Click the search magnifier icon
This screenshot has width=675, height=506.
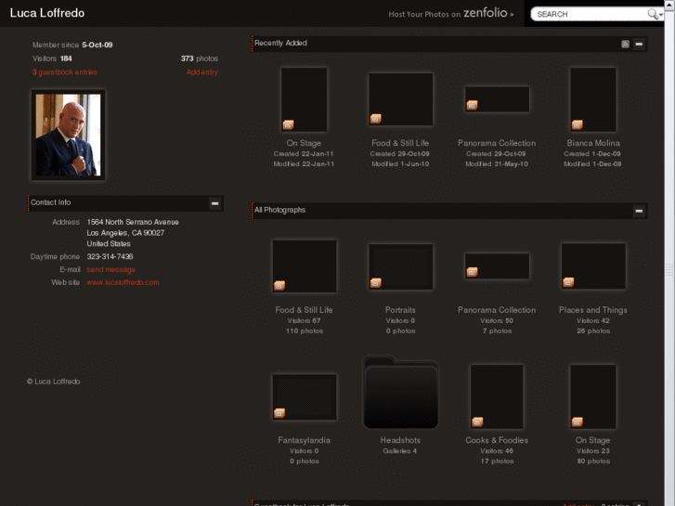click(x=653, y=14)
